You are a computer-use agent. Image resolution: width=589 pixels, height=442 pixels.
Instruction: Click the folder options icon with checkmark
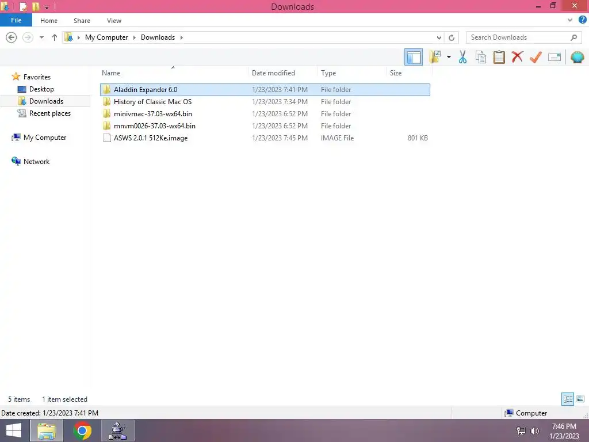[435, 57]
